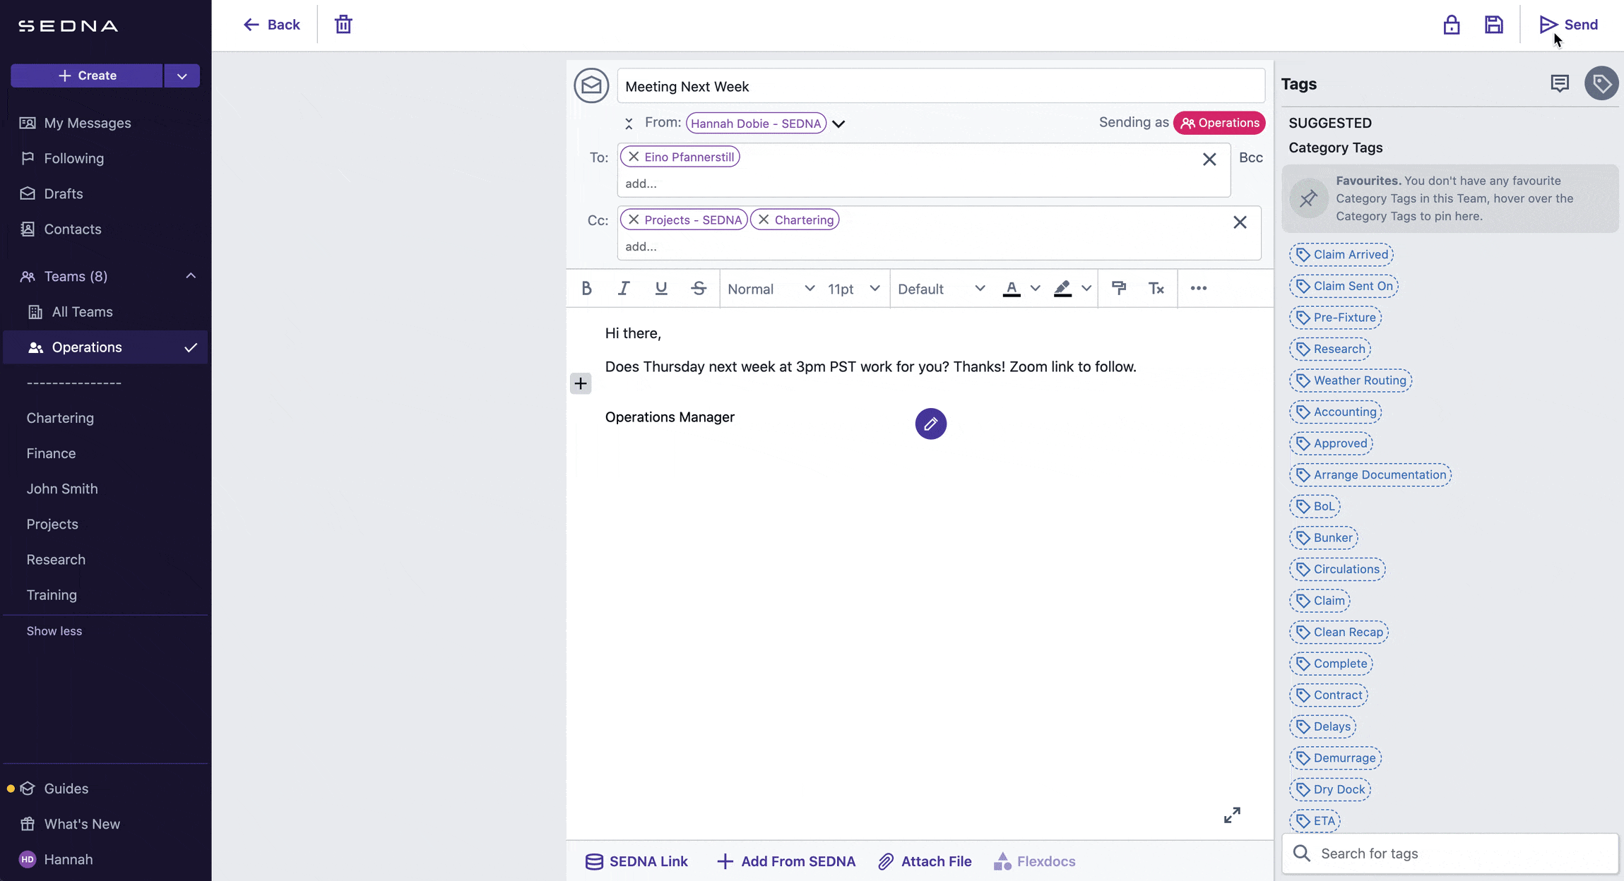Click the subject field Meeting Next Week
Screen dimensions: 1624x881
941,86
